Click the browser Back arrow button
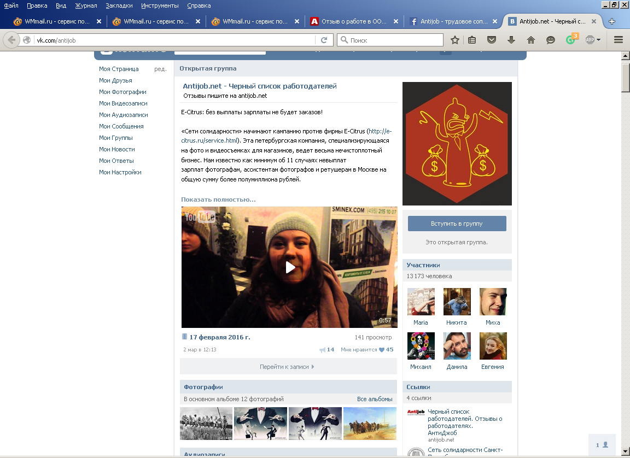Screen dimensions: 630x458 pos(11,40)
